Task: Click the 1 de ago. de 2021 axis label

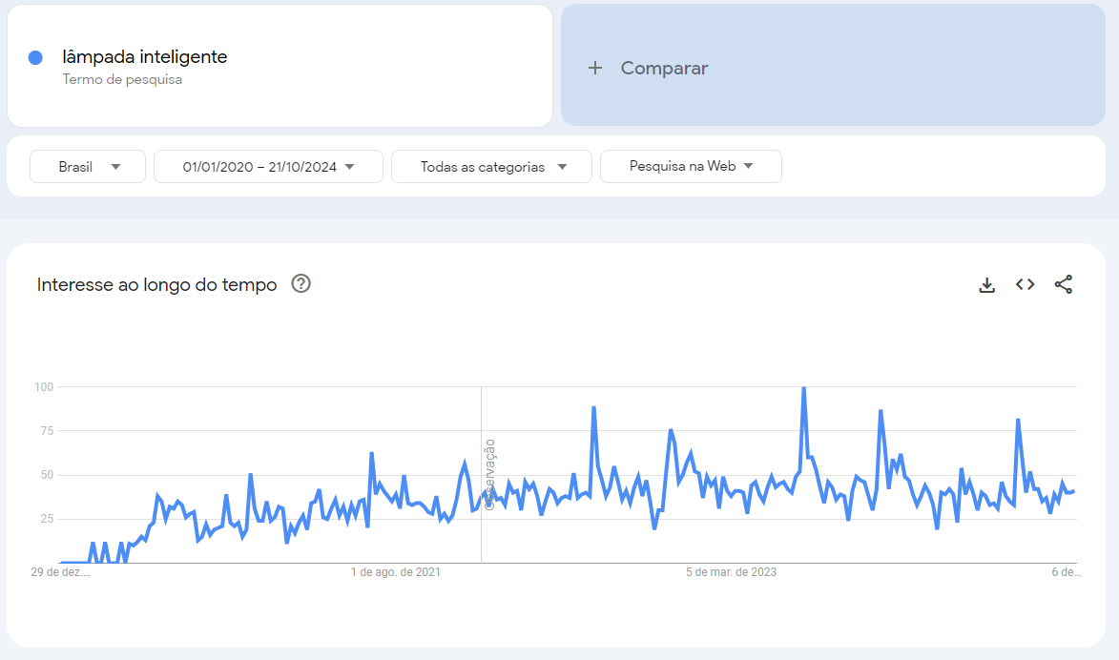Action: (x=396, y=572)
